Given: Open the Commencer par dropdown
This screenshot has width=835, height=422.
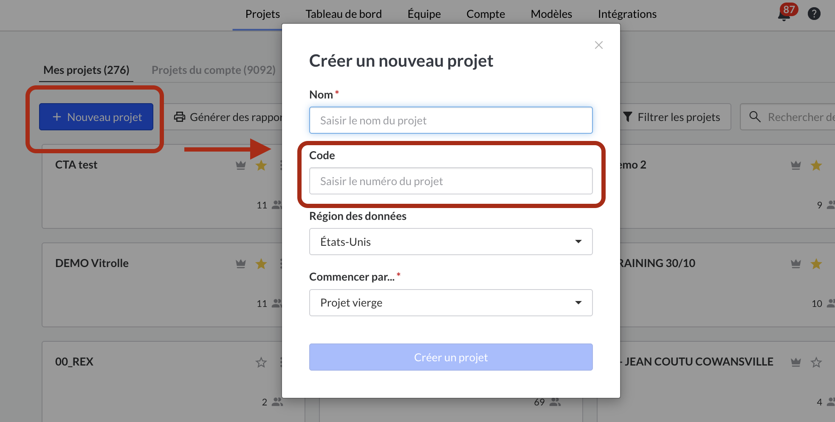Looking at the screenshot, I should click(x=451, y=303).
